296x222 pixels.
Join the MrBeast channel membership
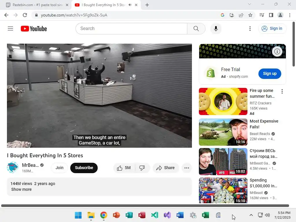click(x=60, y=168)
